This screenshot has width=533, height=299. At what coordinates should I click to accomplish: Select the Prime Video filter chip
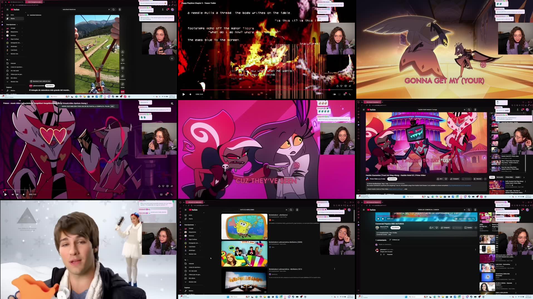tap(509, 177)
